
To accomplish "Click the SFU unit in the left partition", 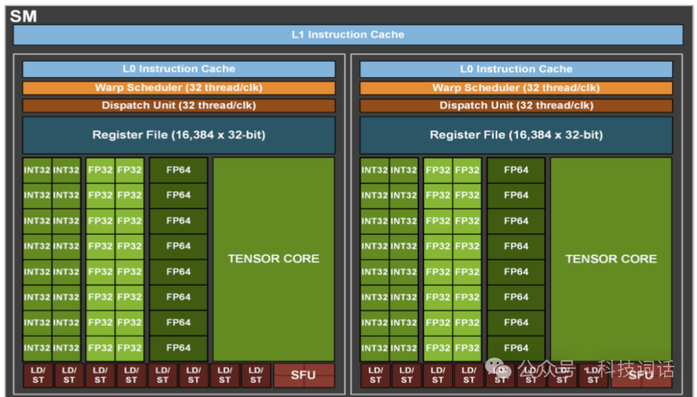I will [304, 375].
